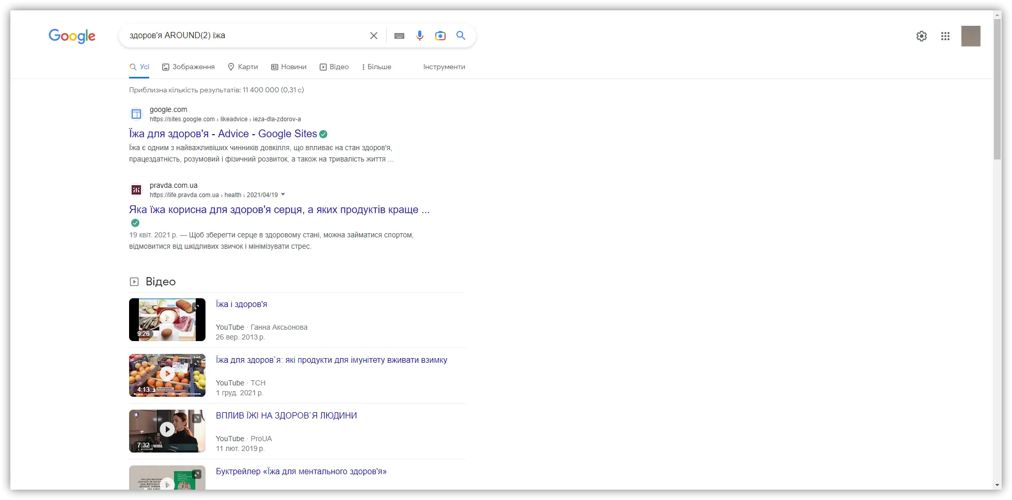
Task: Start voice search with microphone icon
Action: click(x=420, y=36)
